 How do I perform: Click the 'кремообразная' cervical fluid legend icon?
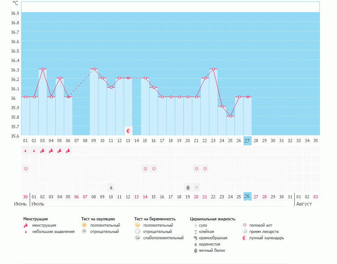pos(195,238)
